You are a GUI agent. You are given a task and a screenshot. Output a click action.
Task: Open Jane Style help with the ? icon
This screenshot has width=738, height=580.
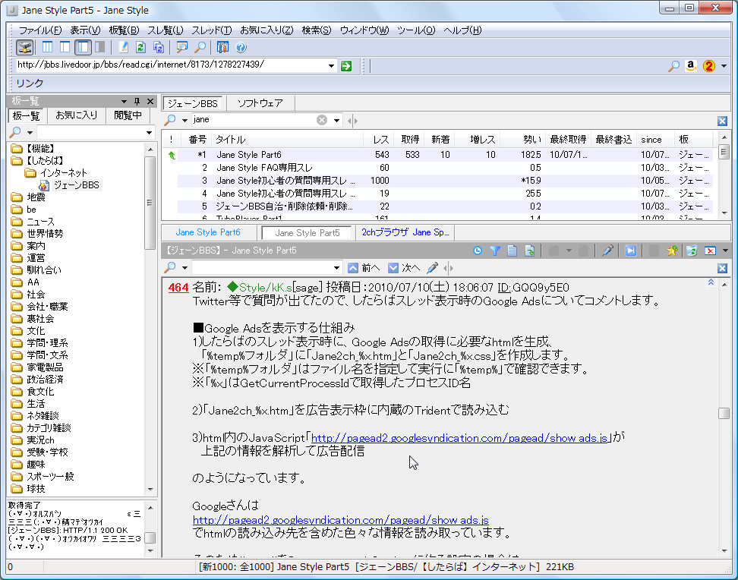(x=239, y=48)
